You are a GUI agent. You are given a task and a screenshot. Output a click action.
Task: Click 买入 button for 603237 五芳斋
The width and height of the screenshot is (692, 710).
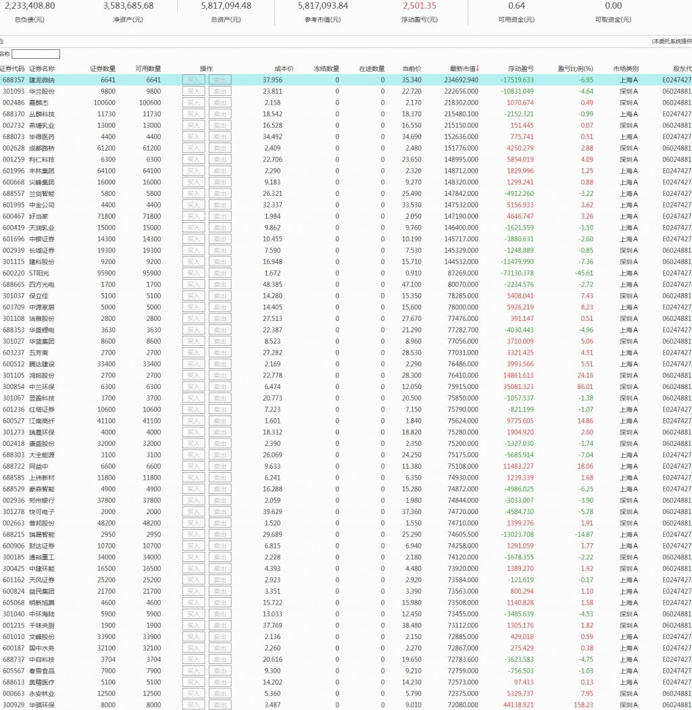click(x=194, y=353)
